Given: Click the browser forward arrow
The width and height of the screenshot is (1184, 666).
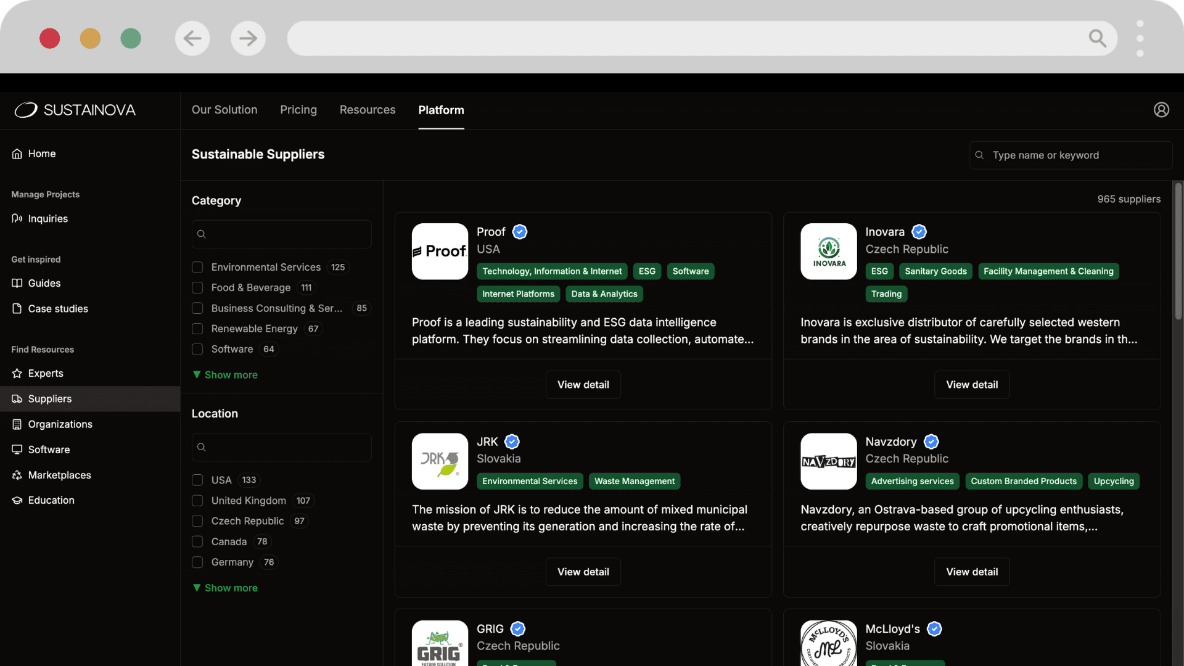Looking at the screenshot, I should pos(248,38).
